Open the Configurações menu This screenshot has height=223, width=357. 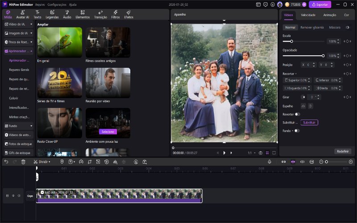tap(57, 4)
